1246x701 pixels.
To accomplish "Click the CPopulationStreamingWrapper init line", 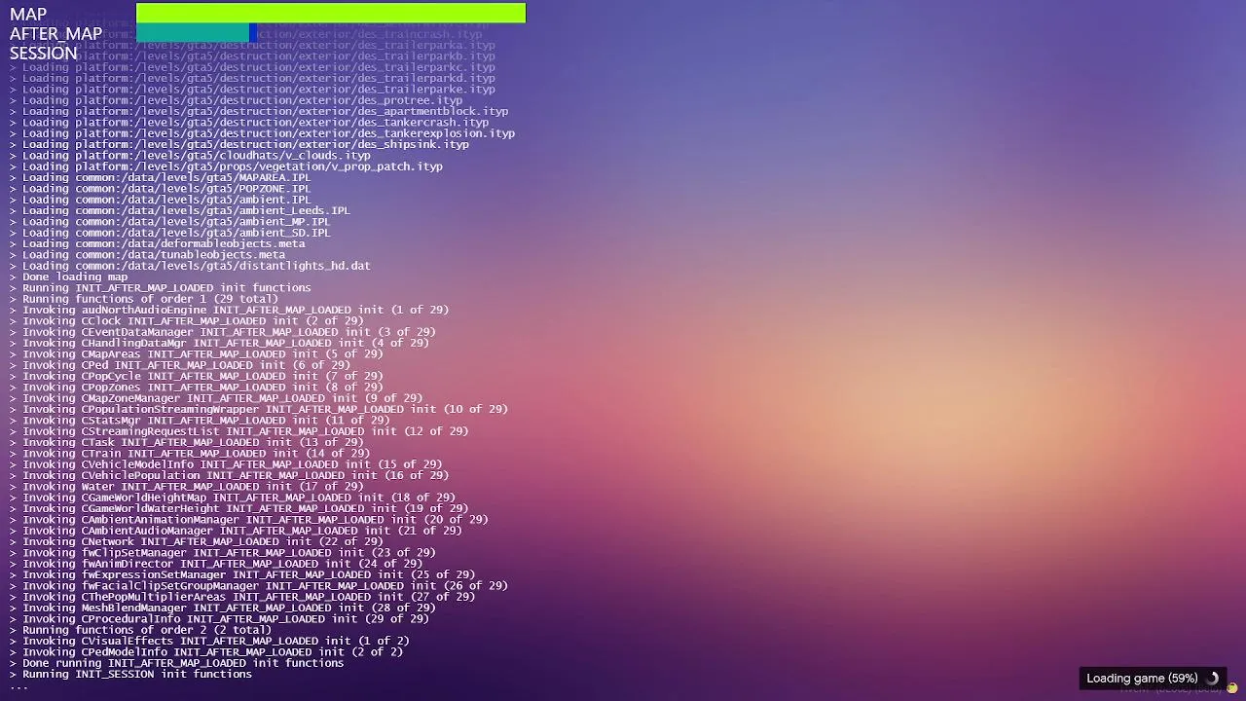I will (259, 409).
